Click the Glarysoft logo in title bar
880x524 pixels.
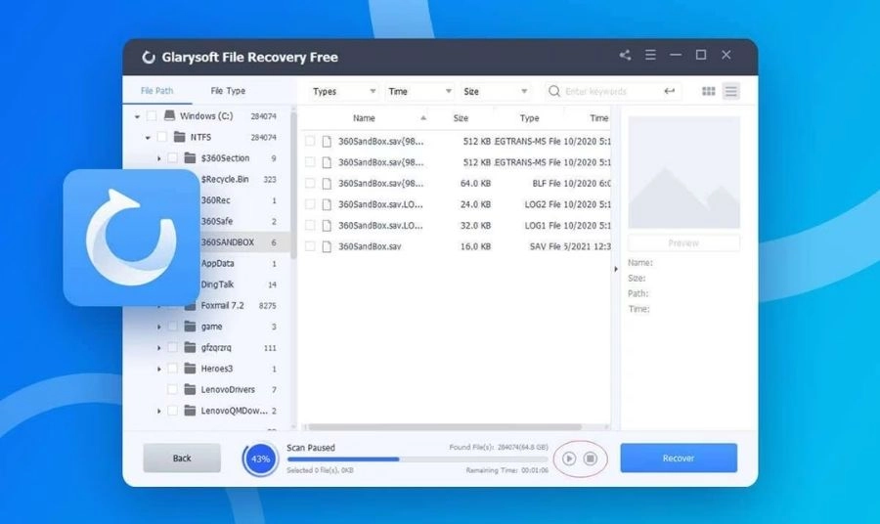point(149,58)
